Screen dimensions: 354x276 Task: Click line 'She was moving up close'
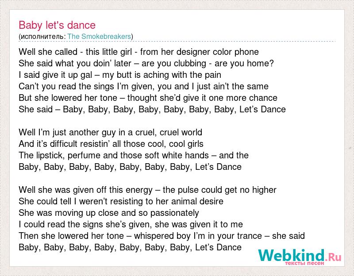109,213
